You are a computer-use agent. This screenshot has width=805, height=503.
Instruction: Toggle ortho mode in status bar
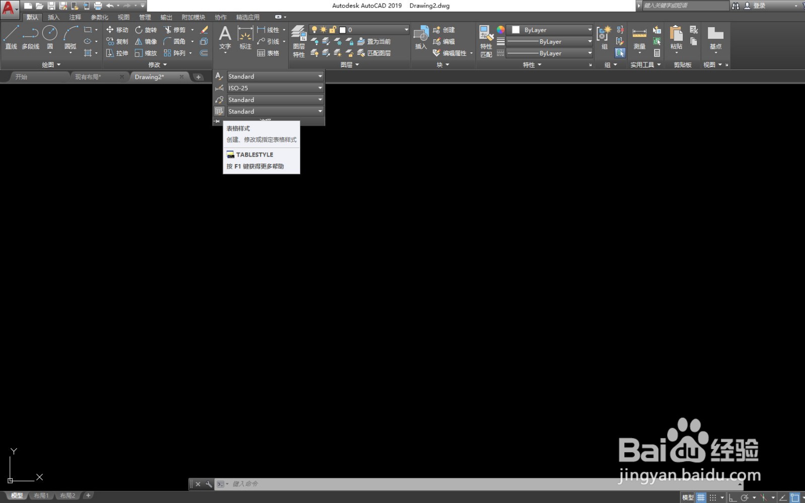coord(733,497)
